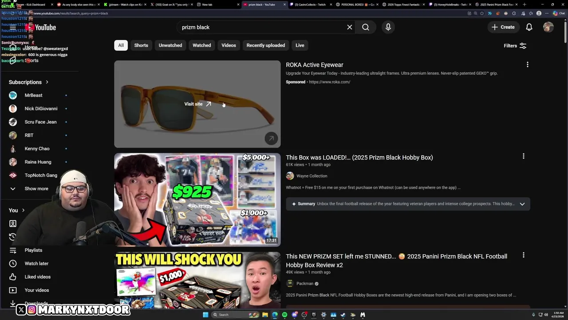Open more options for Packman video
The height and width of the screenshot is (320, 568).
(x=524, y=255)
